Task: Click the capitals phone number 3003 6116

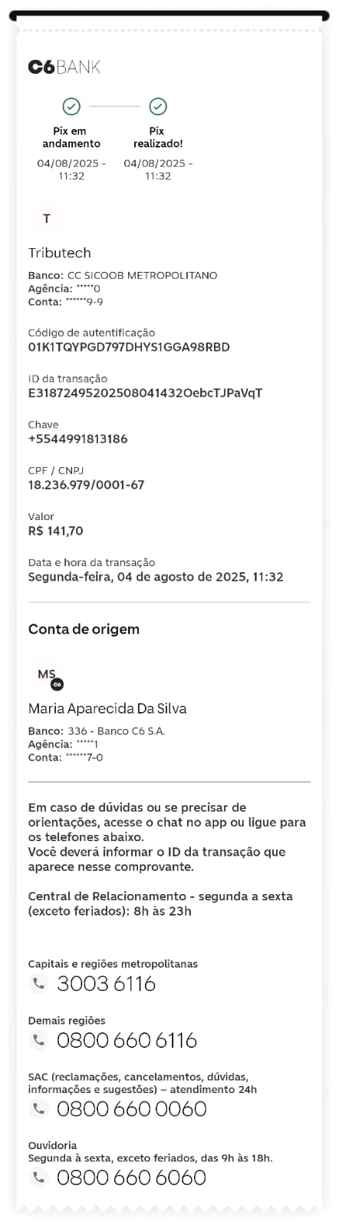Action: (107, 983)
